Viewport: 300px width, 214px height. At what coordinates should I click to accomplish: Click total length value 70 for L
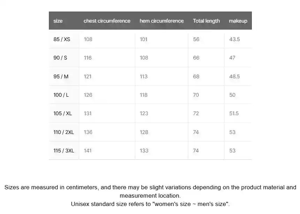[196, 95]
